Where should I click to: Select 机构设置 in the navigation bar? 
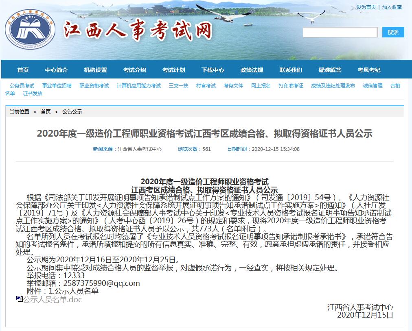(96, 70)
